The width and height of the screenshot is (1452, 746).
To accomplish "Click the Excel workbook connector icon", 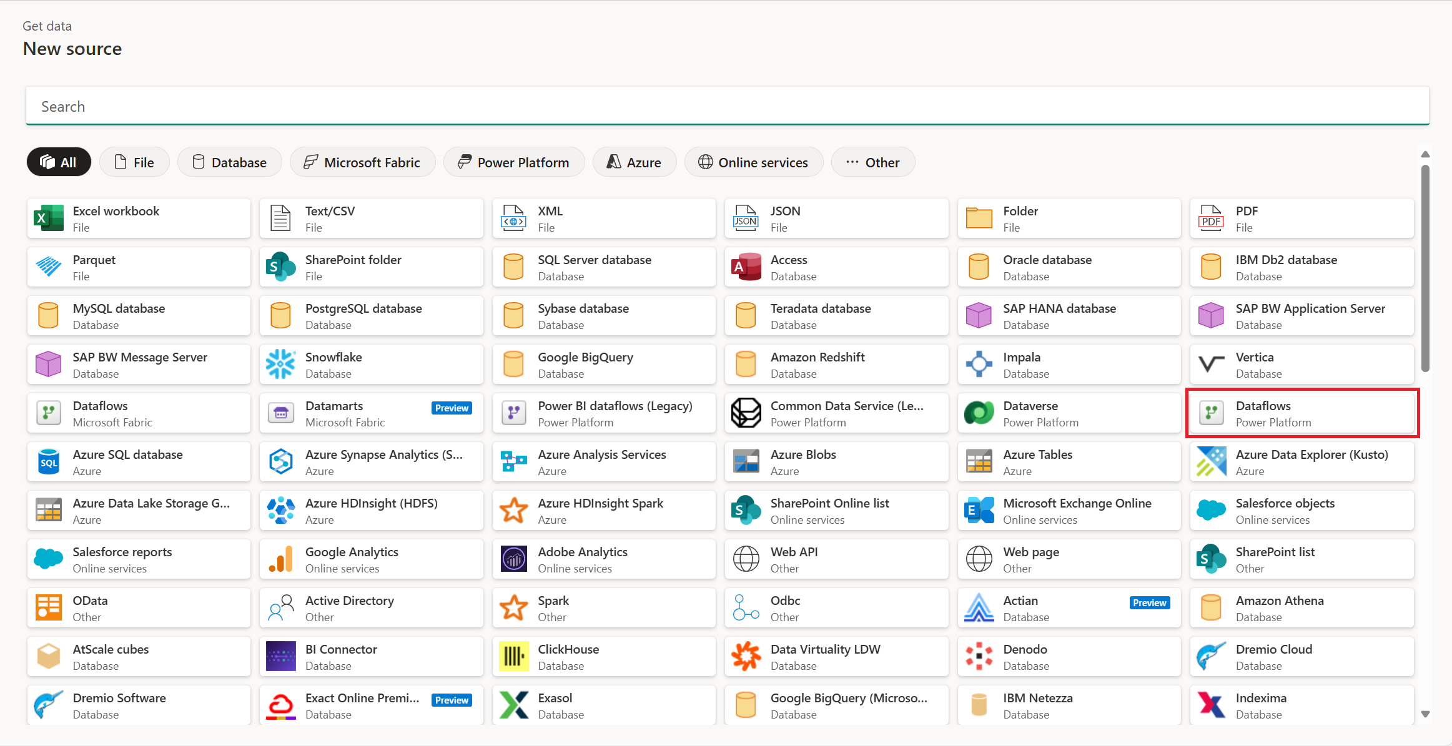I will click(48, 218).
